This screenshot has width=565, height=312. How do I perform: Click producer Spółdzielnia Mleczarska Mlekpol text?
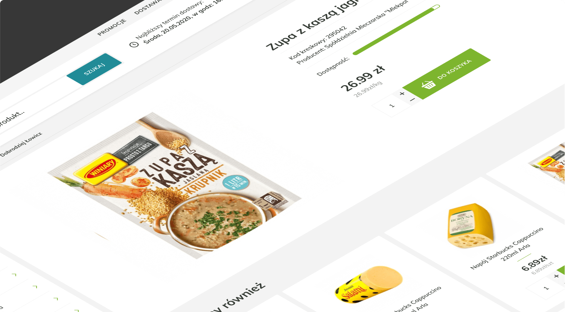[352, 33]
